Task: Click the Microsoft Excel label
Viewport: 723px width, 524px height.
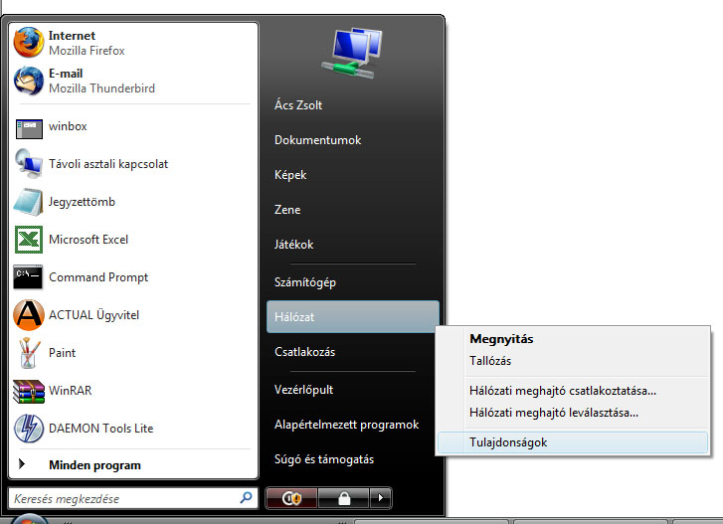Action: pyautogui.click(x=89, y=240)
